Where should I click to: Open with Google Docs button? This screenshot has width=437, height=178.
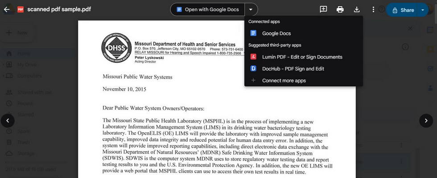pyautogui.click(x=208, y=9)
